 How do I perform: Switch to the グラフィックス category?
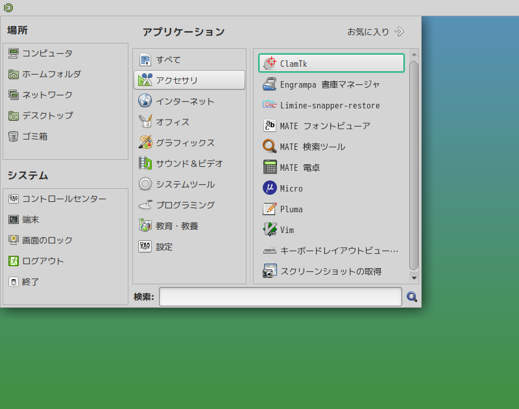(188, 142)
